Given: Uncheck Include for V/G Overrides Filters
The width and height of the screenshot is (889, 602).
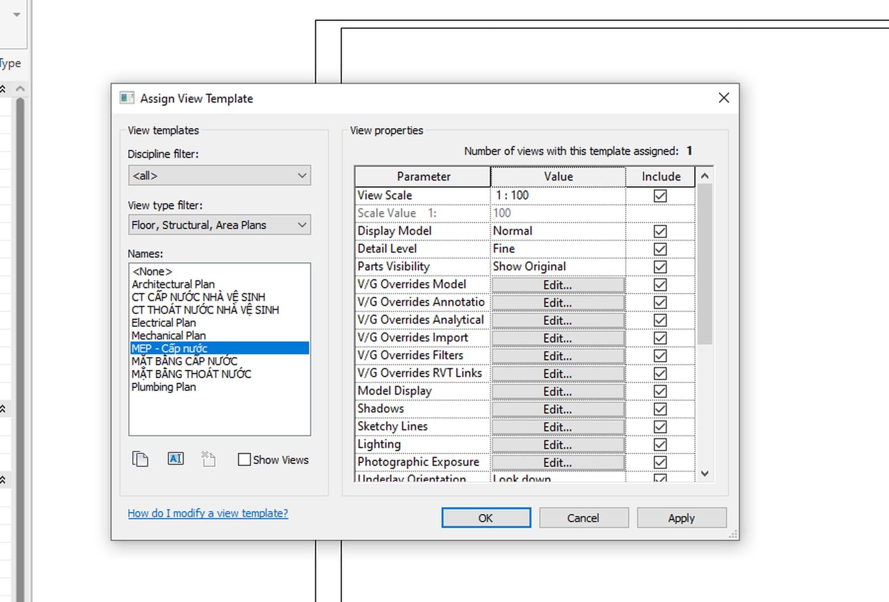Looking at the screenshot, I should (x=660, y=356).
